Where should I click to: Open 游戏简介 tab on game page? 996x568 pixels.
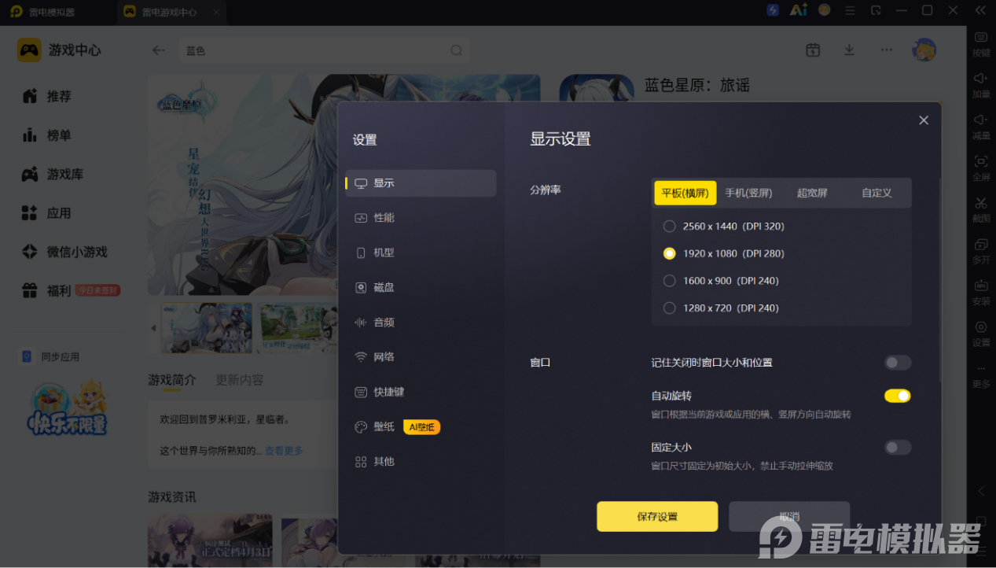pos(172,380)
